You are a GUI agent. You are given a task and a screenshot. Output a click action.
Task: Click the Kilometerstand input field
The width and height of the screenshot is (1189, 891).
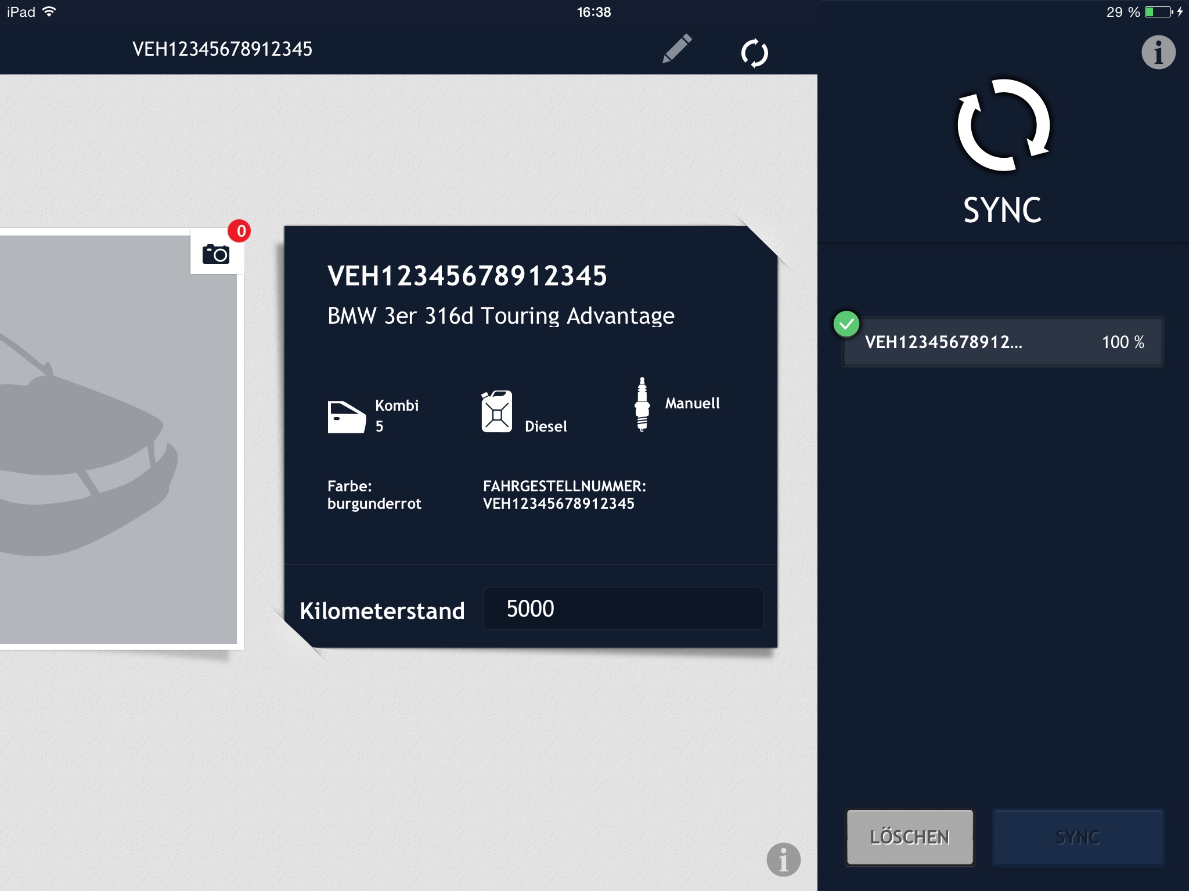point(623,609)
